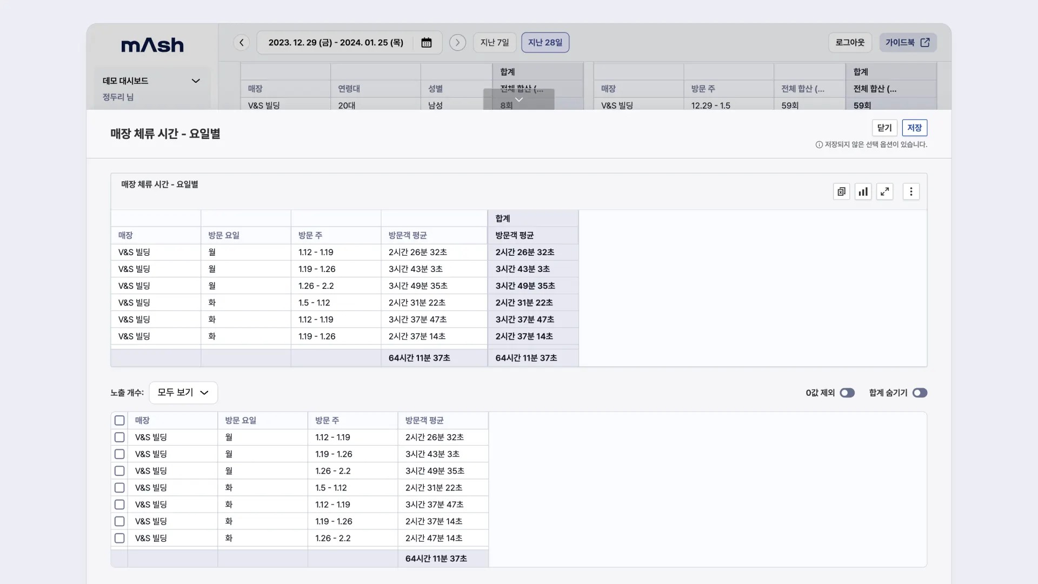Switch to bar chart view icon
1038x584 pixels.
(863, 191)
